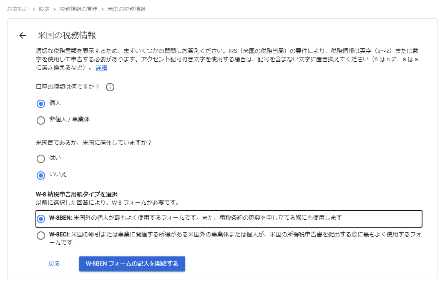Open the info icon beside account type question
Viewport: 445px width, 286px height.
(110, 87)
